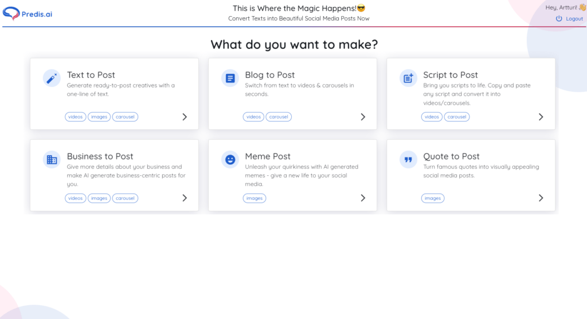Open Quote to Post via its chevron arrow
This screenshot has height=319, width=587.
point(541,198)
